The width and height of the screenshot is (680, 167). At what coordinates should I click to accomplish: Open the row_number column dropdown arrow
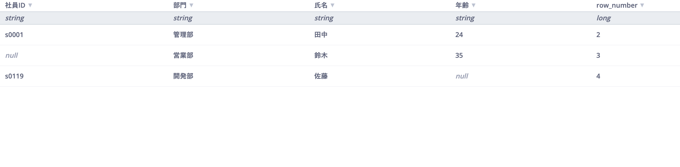pos(642,5)
